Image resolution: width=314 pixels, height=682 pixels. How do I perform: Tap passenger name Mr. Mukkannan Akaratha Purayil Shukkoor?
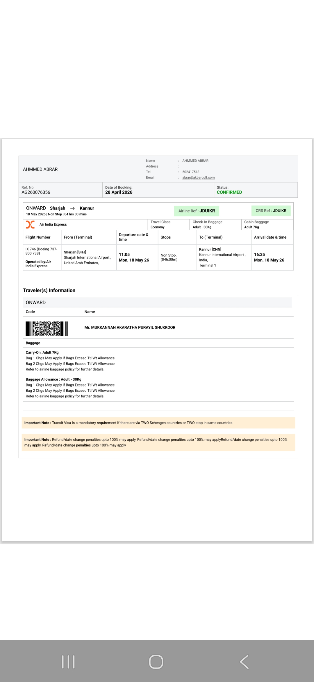[130, 327]
